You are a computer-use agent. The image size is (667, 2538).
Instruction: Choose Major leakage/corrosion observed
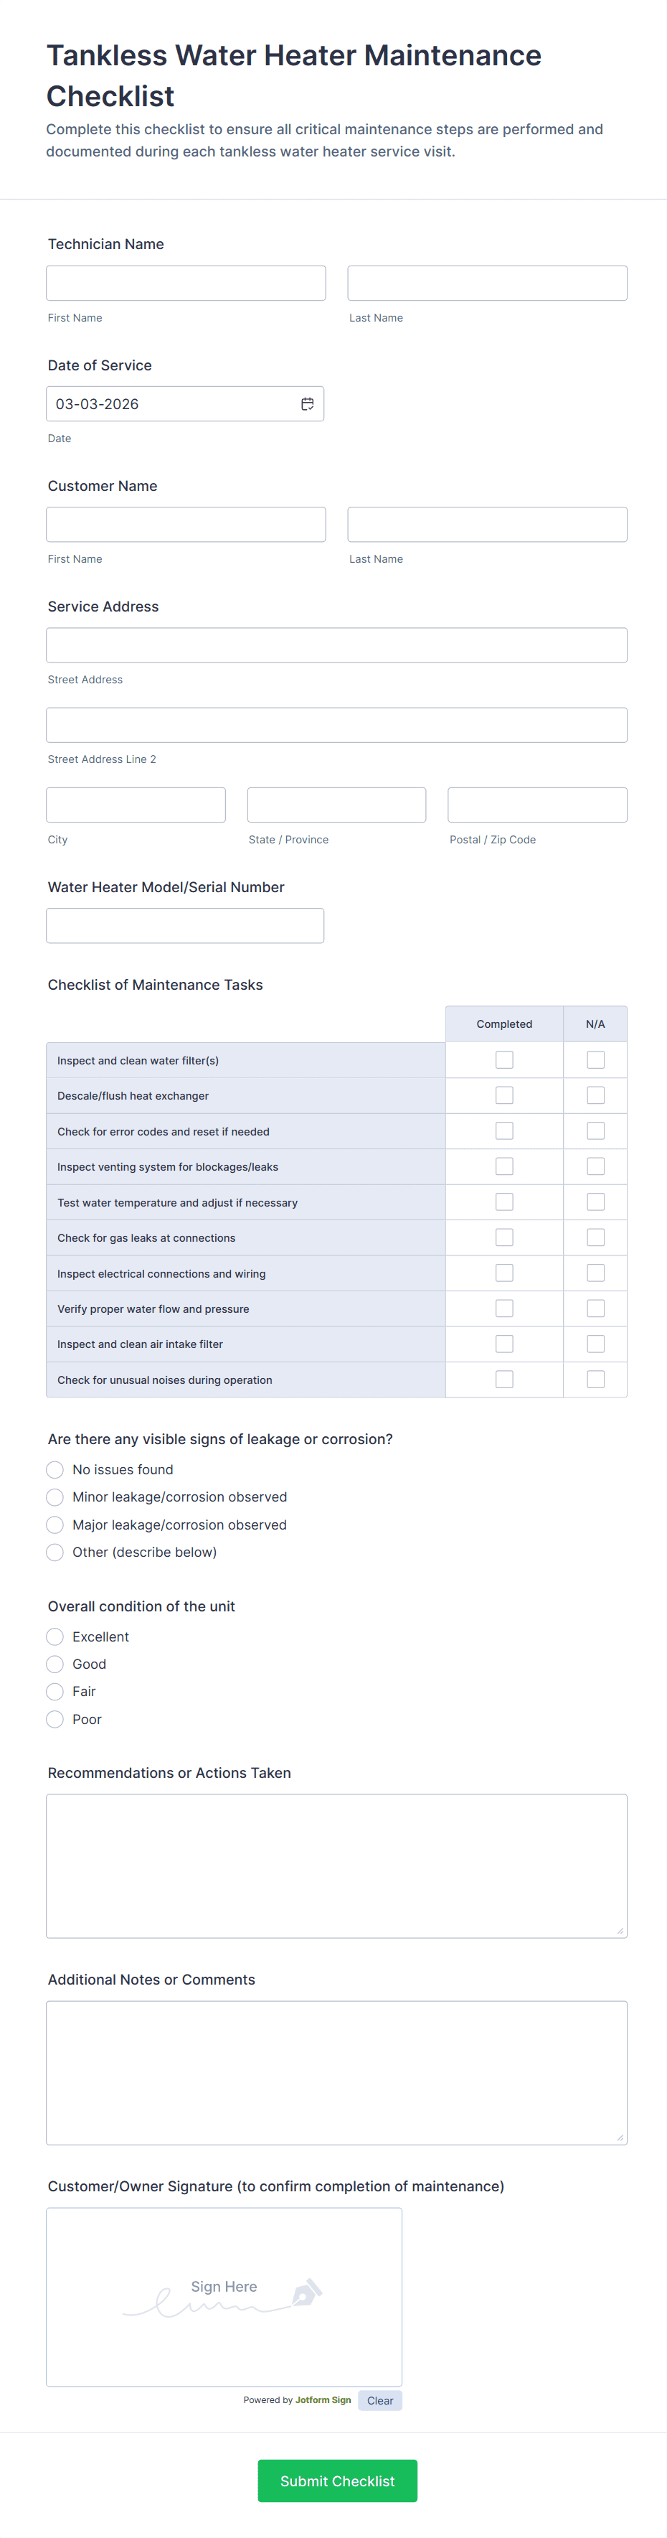[x=55, y=1525]
